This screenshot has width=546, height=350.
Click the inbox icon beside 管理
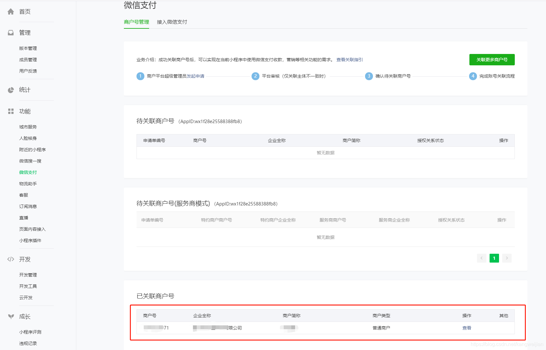tap(11, 33)
